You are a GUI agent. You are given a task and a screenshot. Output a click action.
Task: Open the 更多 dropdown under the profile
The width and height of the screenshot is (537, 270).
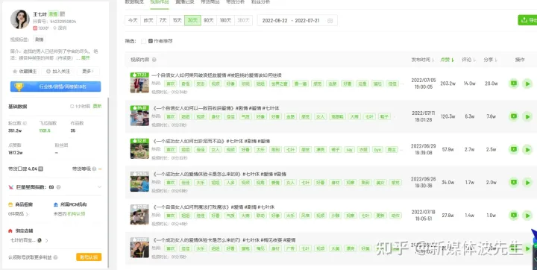(88, 72)
